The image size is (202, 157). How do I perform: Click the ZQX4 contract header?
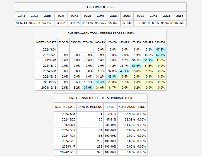[153, 16]
